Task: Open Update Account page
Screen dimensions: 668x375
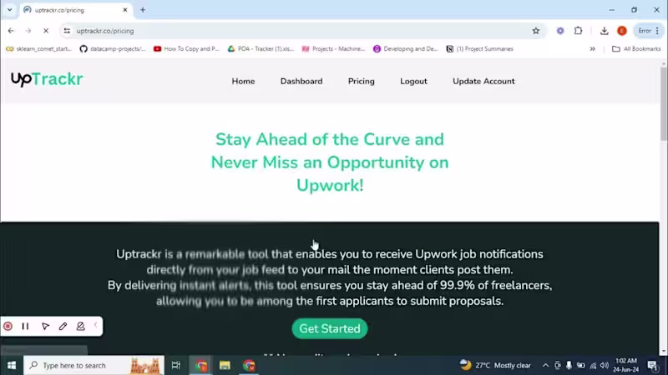Action: pyautogui.click(x=483, y=81)
